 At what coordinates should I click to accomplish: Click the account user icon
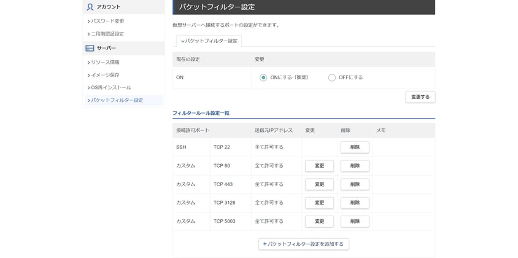pyautogui.click(x=90, y=7)
